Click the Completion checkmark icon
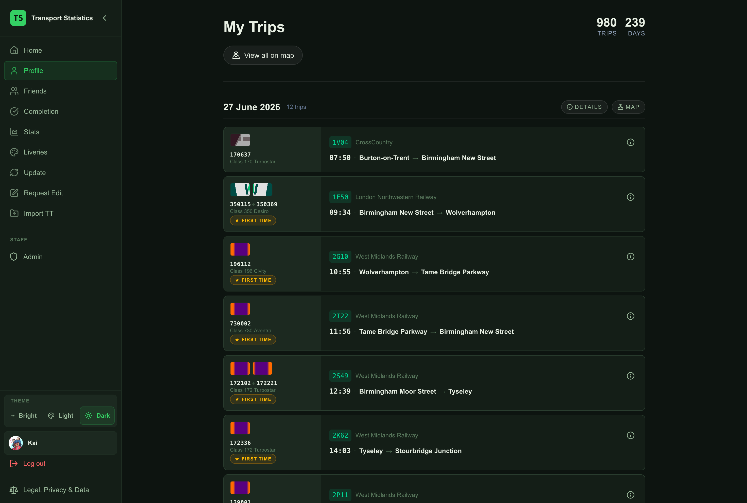The image size is (747, 503). 14,111
